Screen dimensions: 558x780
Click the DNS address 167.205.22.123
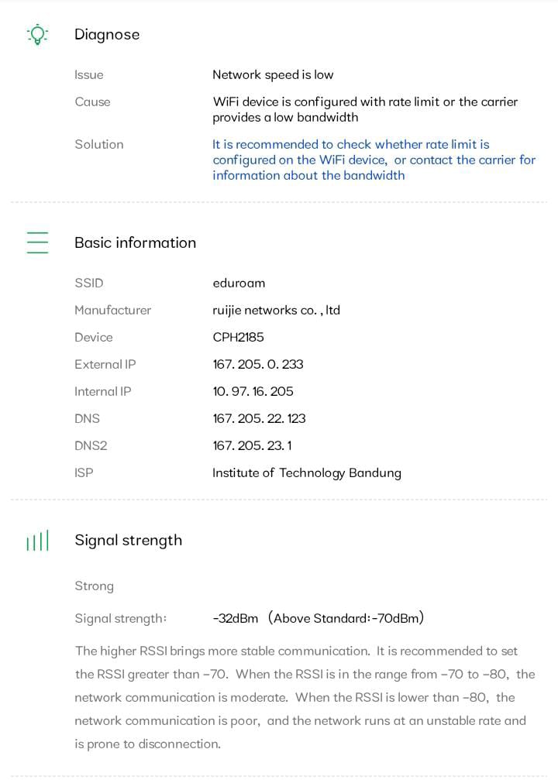coord(259,418)
